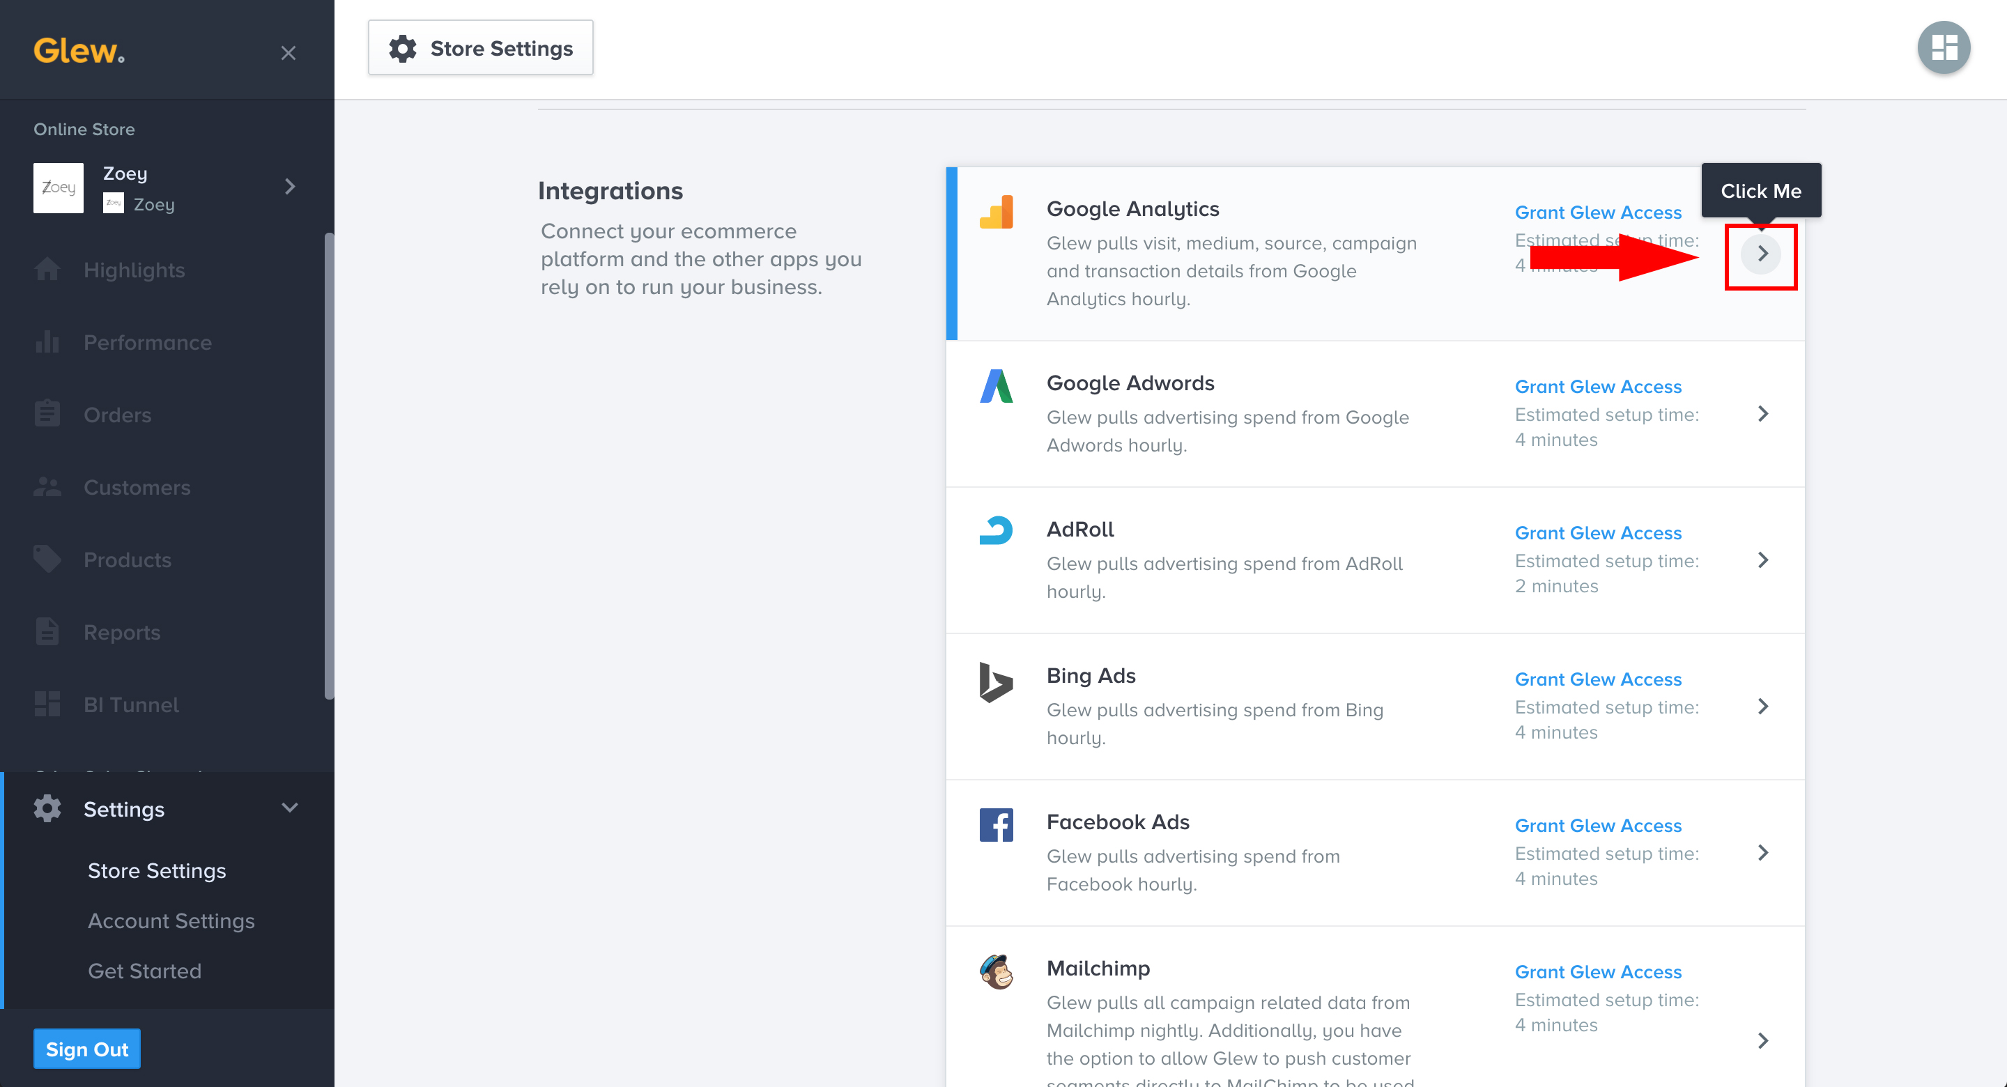Image resolution: width=2007 pixels, height=1087 pixels.
Task: Expand the Zoey store selector chevron
Action: coord(290,187)
